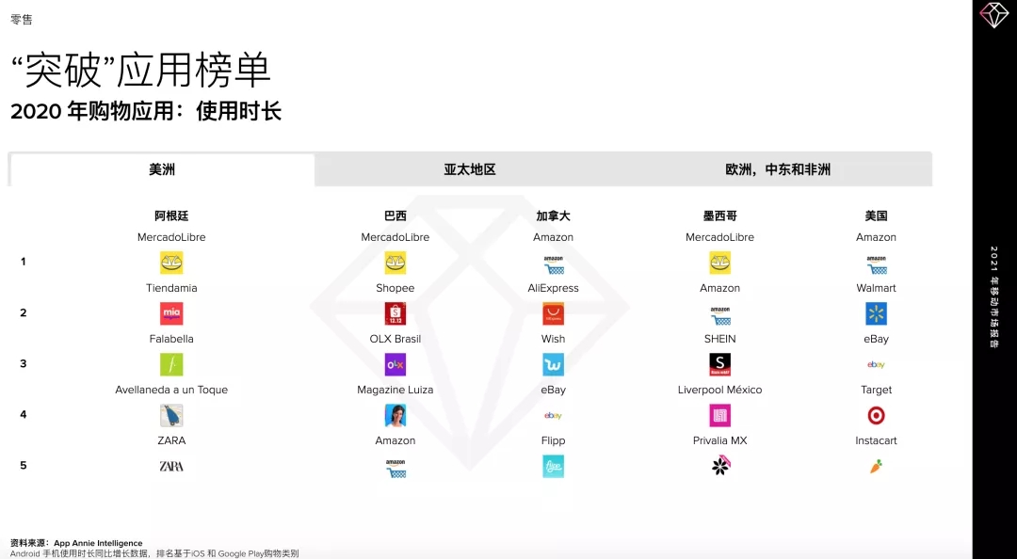Click Amazon icon under 墨西哥
The image size is (1017, 559).
[x=720, y=316]
